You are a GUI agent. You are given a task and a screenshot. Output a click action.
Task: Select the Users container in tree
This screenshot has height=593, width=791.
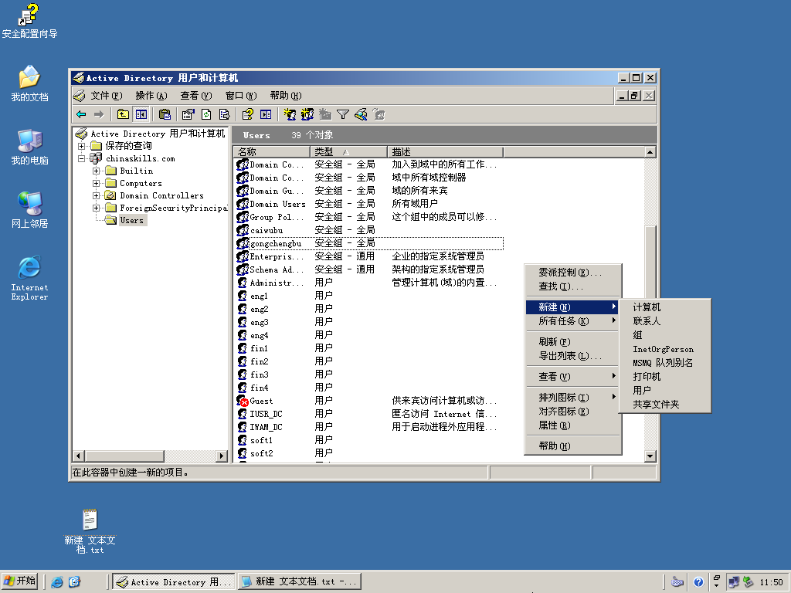point(131,220)
